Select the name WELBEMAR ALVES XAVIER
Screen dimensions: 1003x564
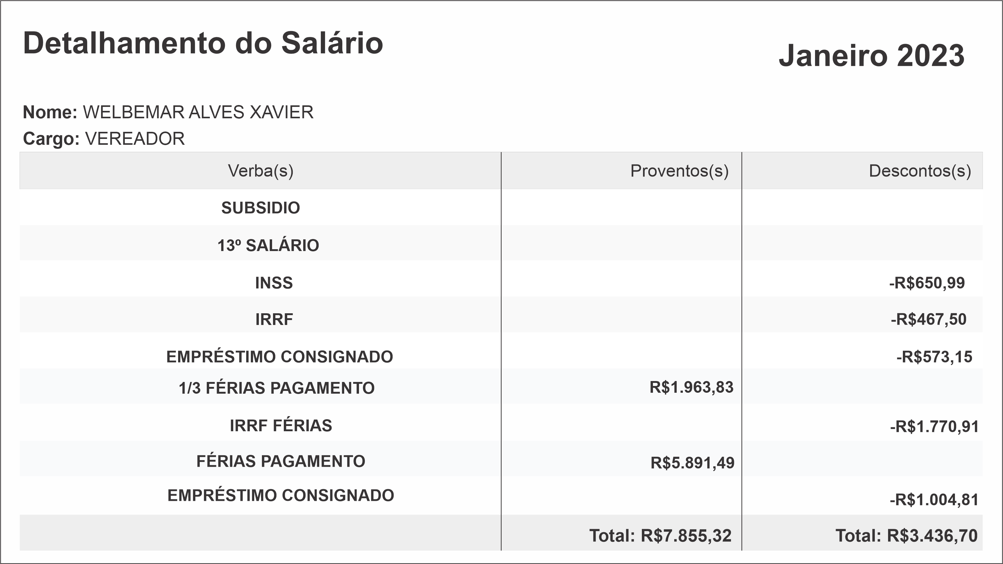point(198,112)
